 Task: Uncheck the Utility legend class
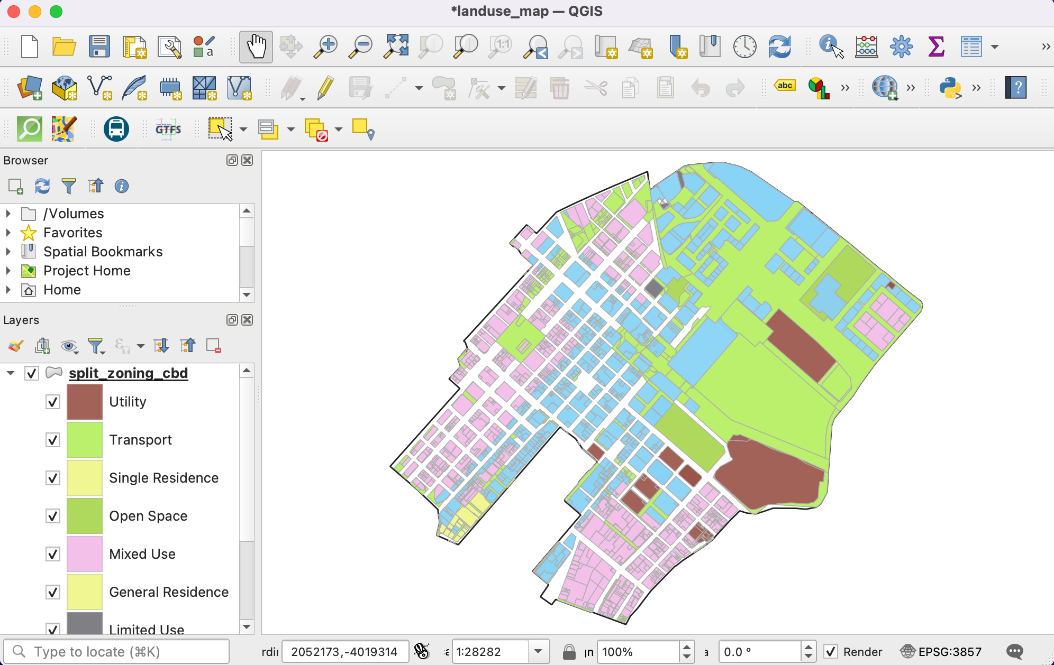(53, 402)
